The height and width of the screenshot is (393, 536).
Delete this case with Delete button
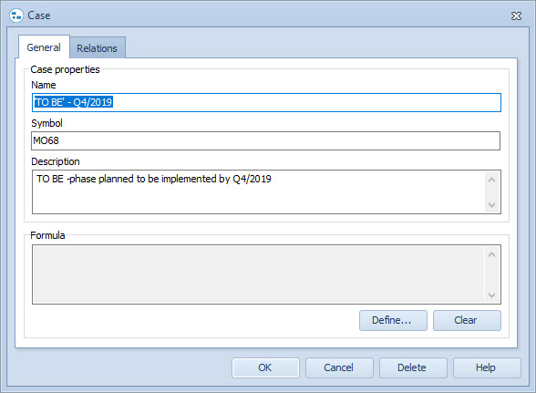pos(413,367)
